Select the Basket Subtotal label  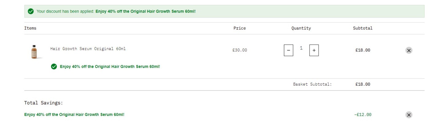(312, 84)
